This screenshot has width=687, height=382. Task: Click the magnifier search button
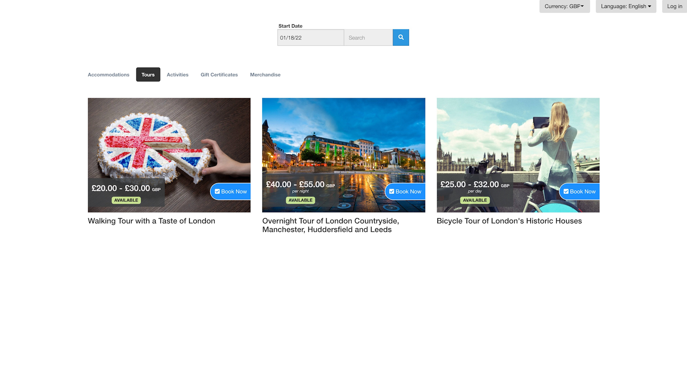click(401, 38)
